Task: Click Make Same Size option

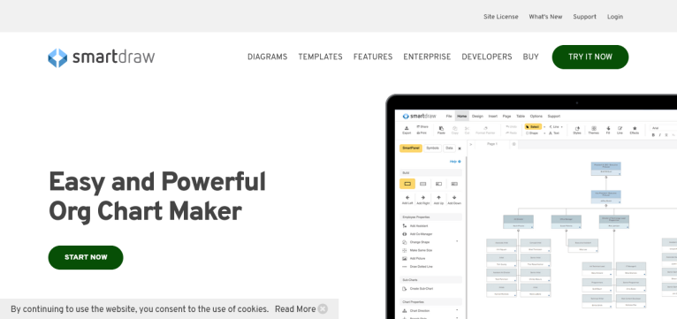Action: (417, 250)
